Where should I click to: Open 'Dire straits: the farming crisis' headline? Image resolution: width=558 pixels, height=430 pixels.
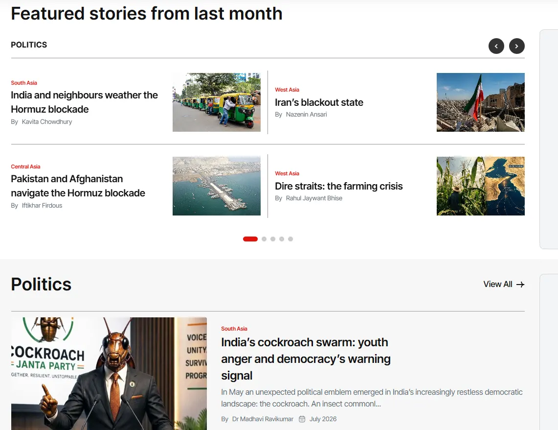pos(339,186)
